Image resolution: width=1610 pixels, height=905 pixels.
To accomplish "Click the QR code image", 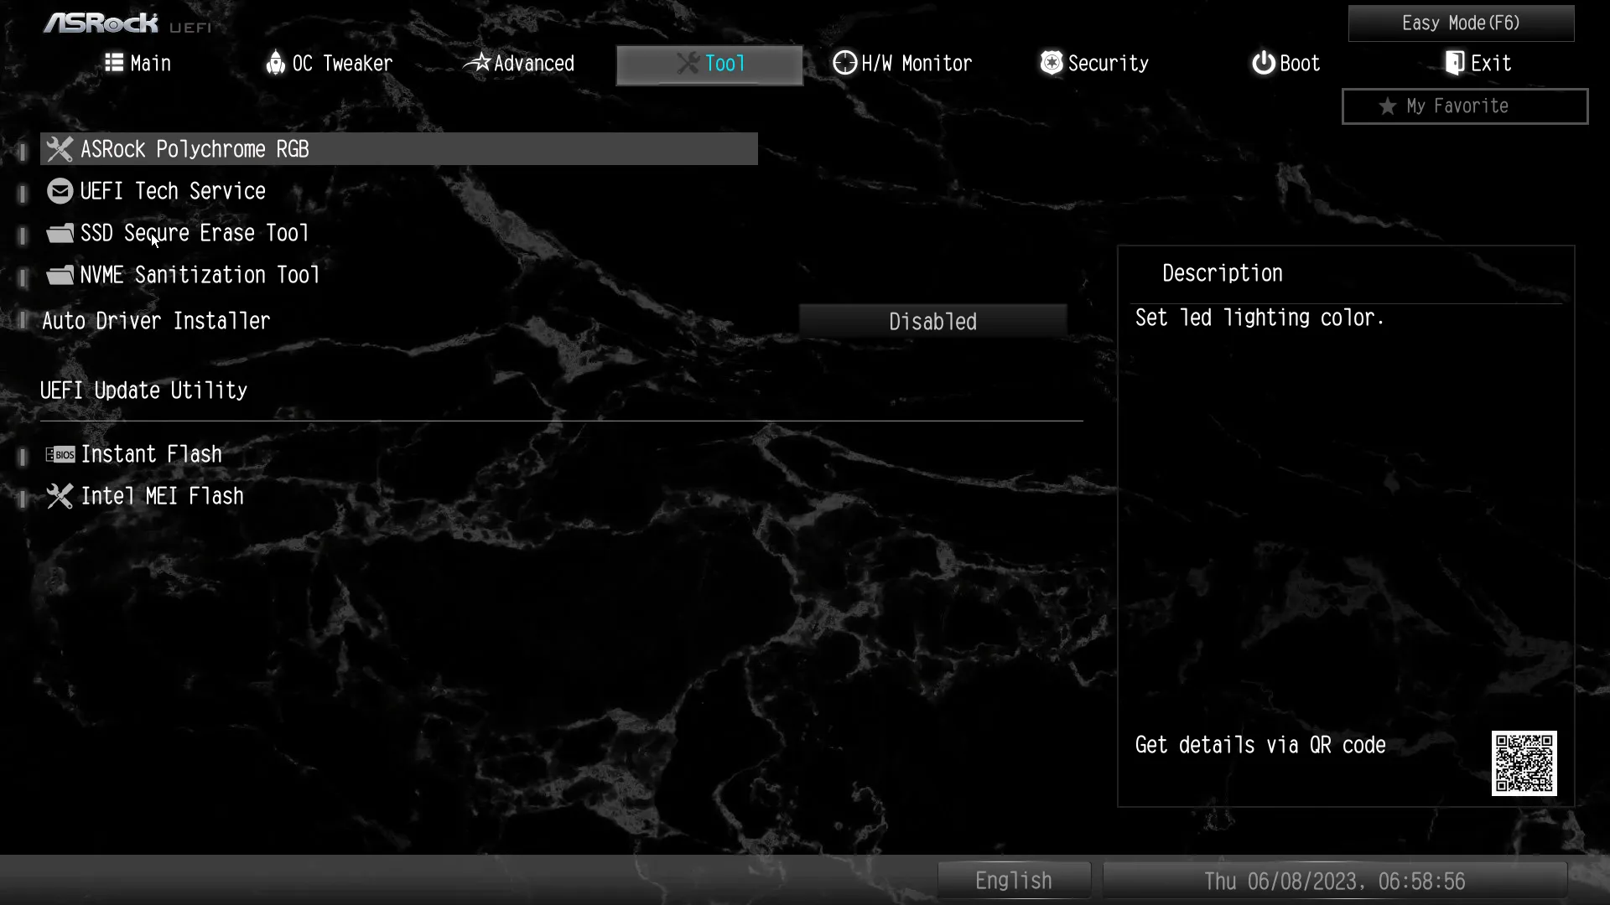I will click(1524, 763).
